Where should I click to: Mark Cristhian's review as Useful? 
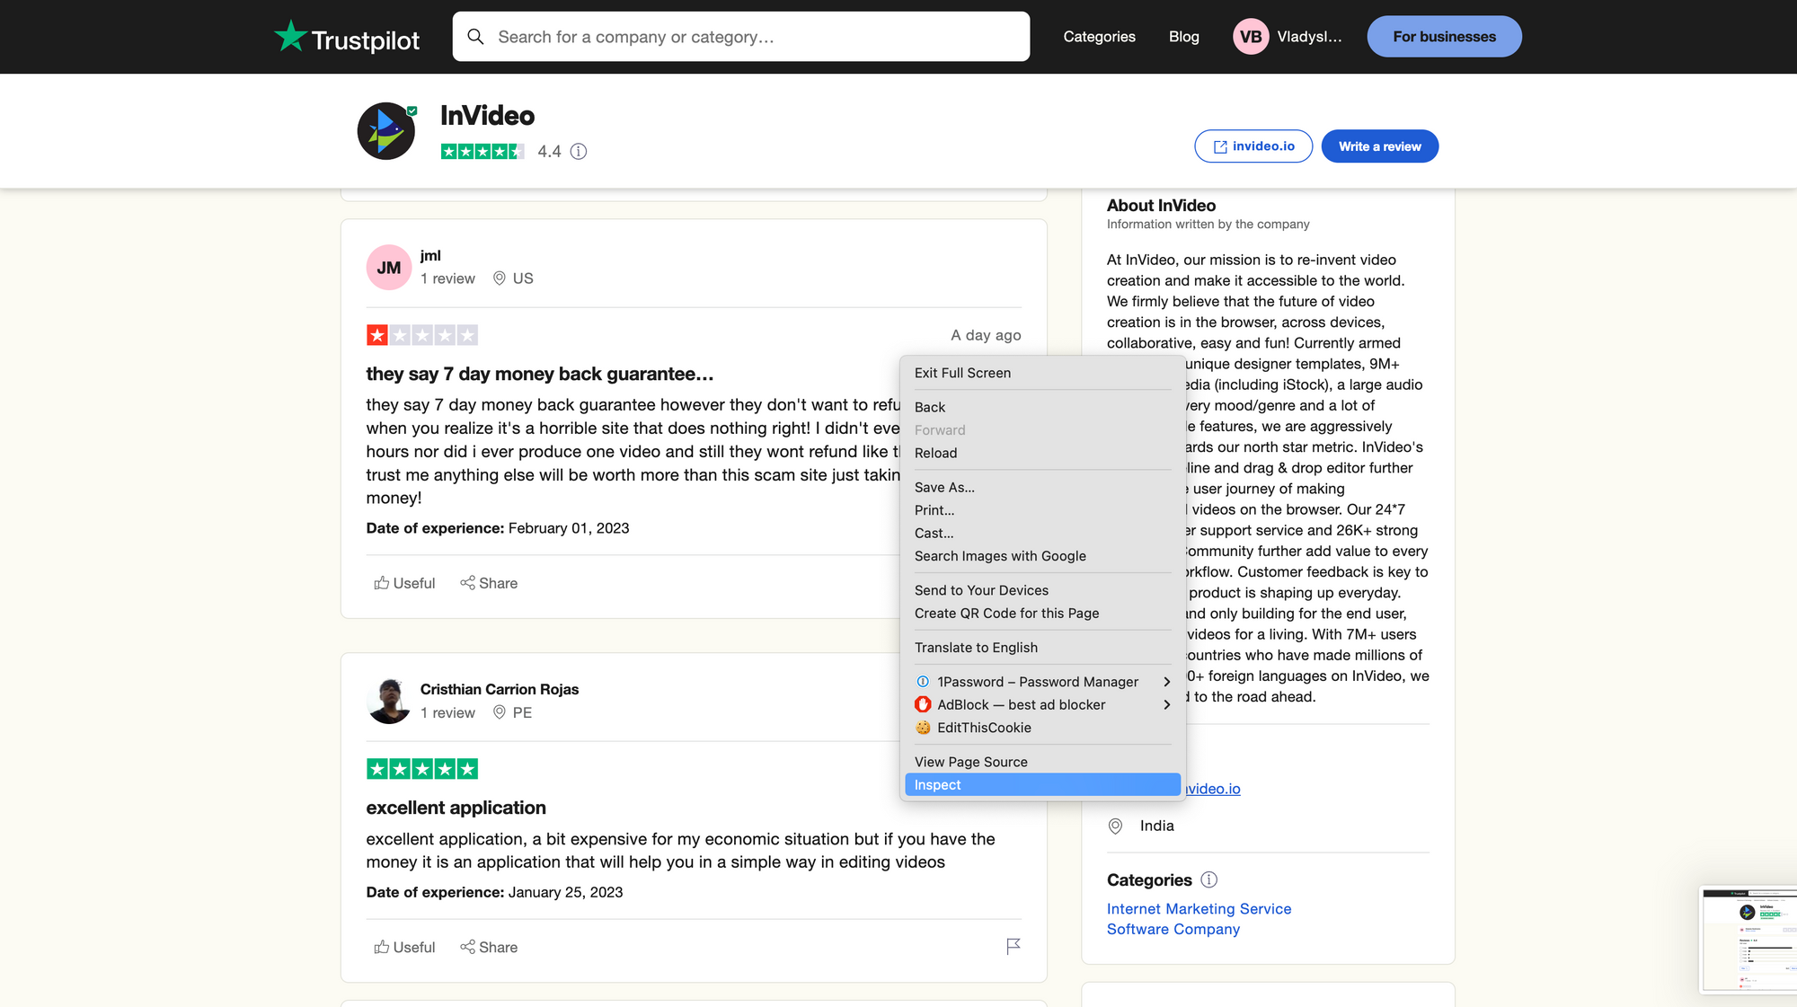click(x=404, y=947)
